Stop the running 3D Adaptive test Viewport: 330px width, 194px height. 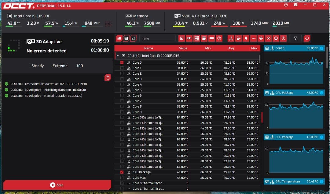point(57,185)
